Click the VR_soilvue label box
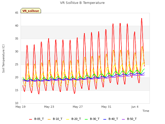 coord(31,11)
